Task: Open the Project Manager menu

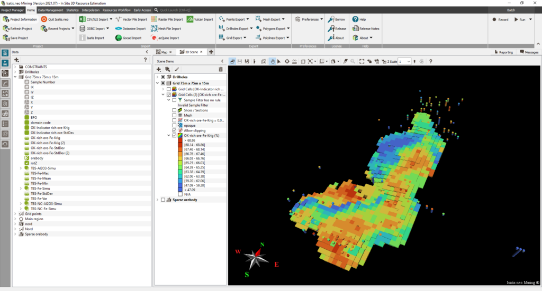Action: [13, 10]
